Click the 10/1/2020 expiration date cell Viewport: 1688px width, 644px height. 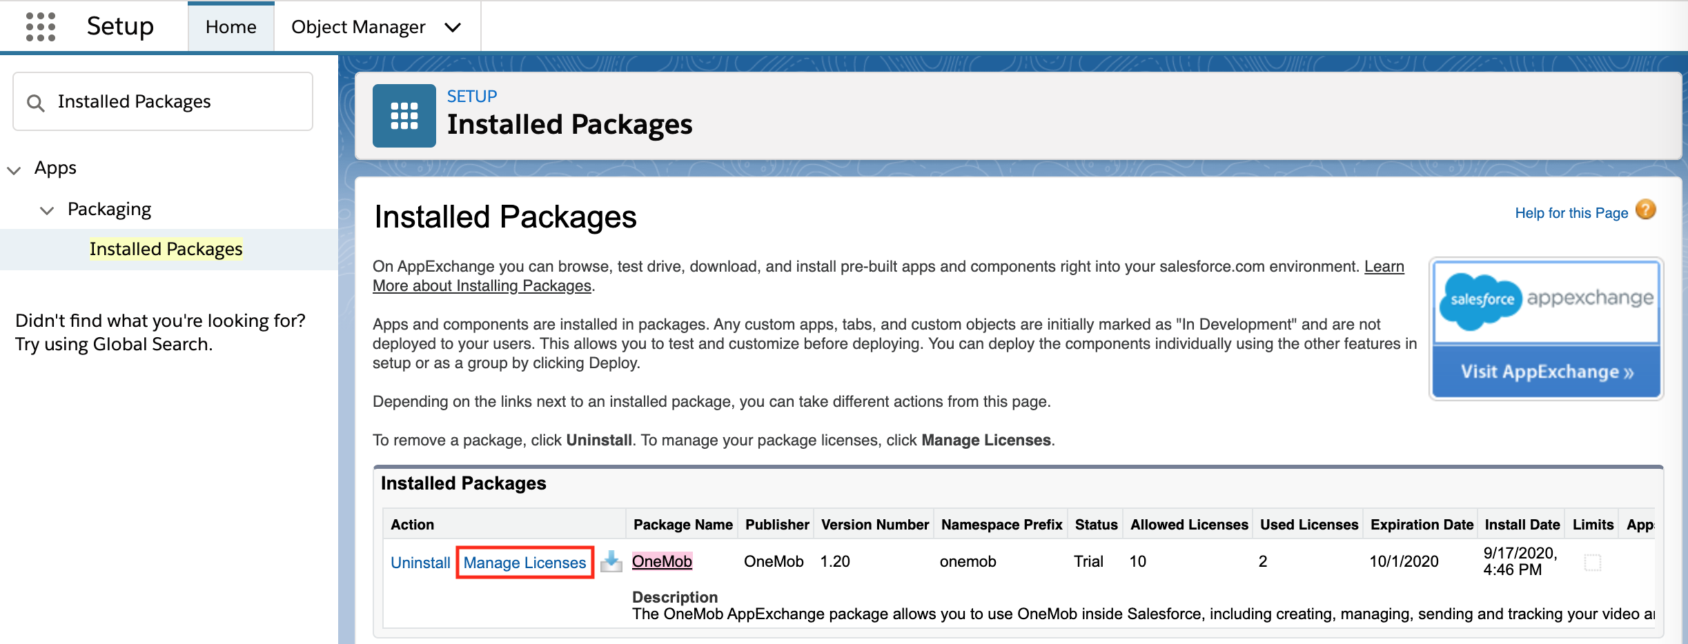[1404, 561]
